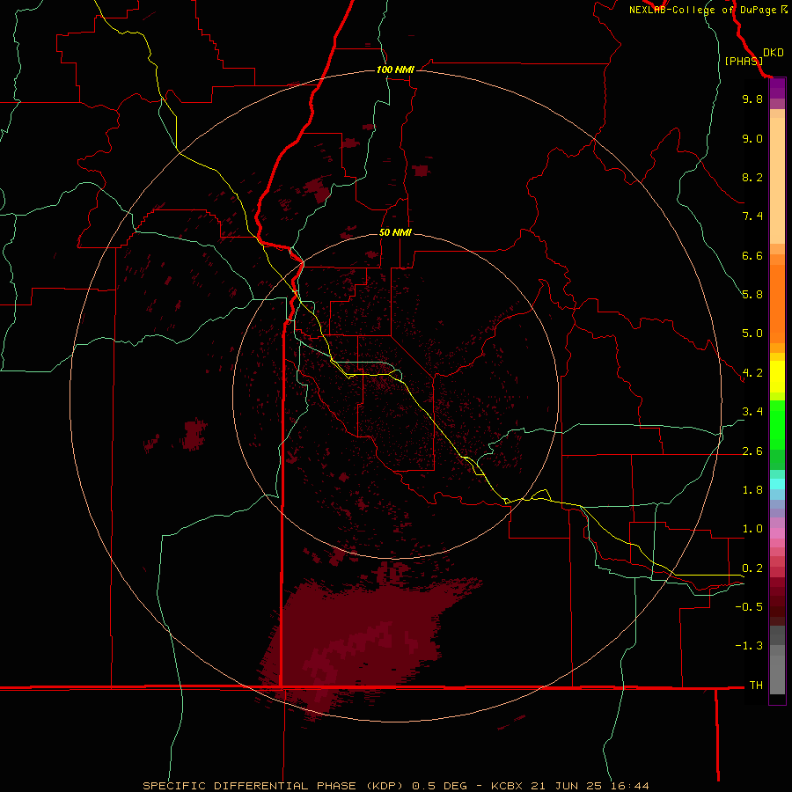Click the KCBX product caption at bottom

(395, 786)
